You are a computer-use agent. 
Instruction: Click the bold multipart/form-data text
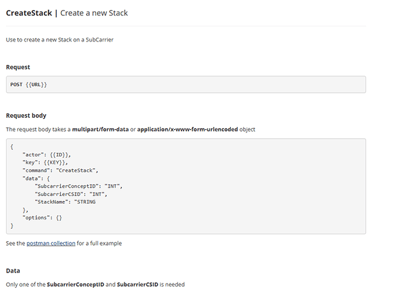100,130
